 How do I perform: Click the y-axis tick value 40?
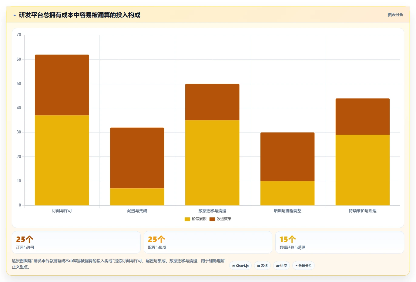click(19, 108)
